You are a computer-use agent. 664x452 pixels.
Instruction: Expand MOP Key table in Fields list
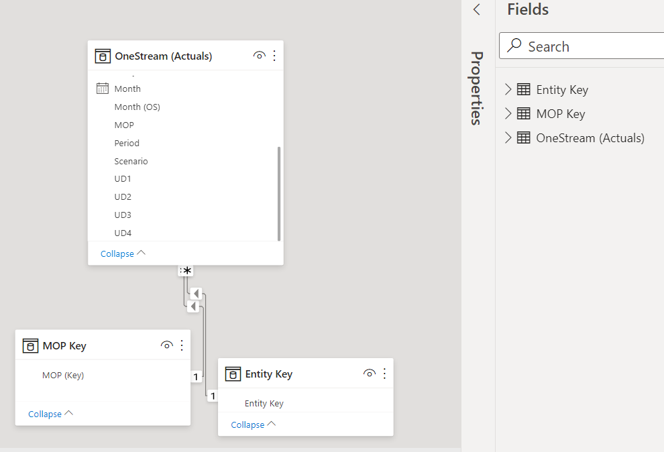pos(508,113)
